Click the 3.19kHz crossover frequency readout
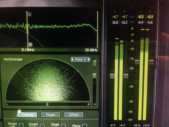This screenshot has height=127, width=169. pos(28,50)
